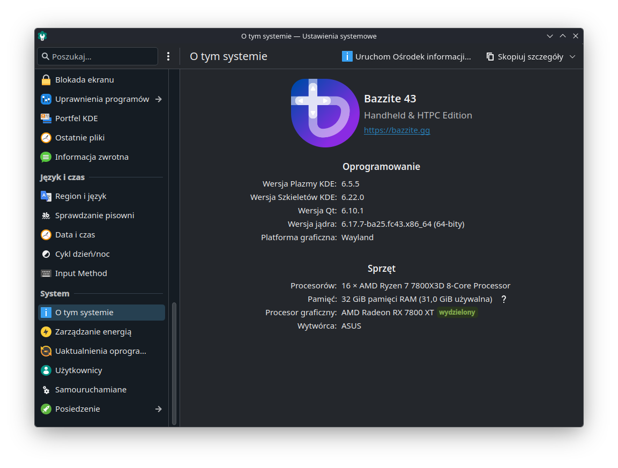
Task: Click the Użytkownicy user icon
Action: 46,370
